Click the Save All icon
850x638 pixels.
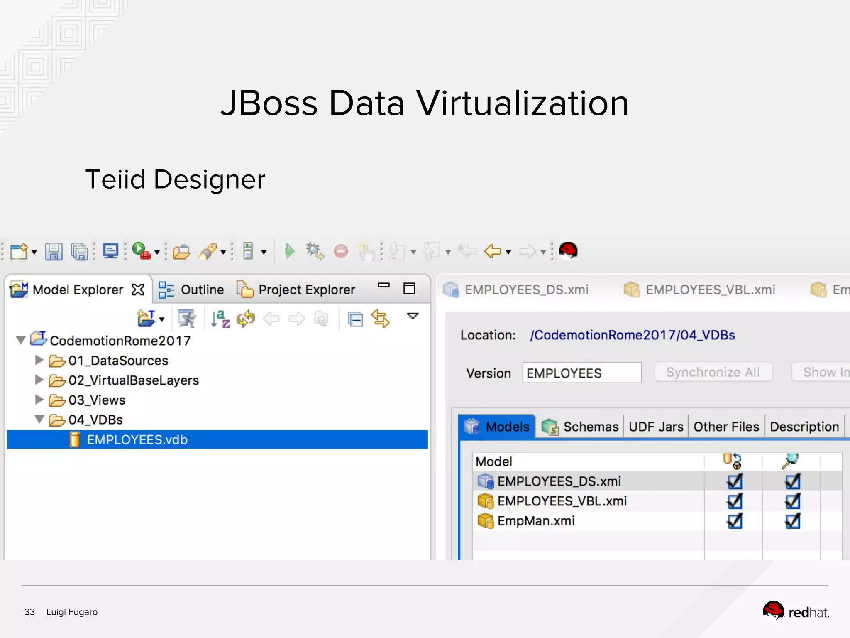79,252
